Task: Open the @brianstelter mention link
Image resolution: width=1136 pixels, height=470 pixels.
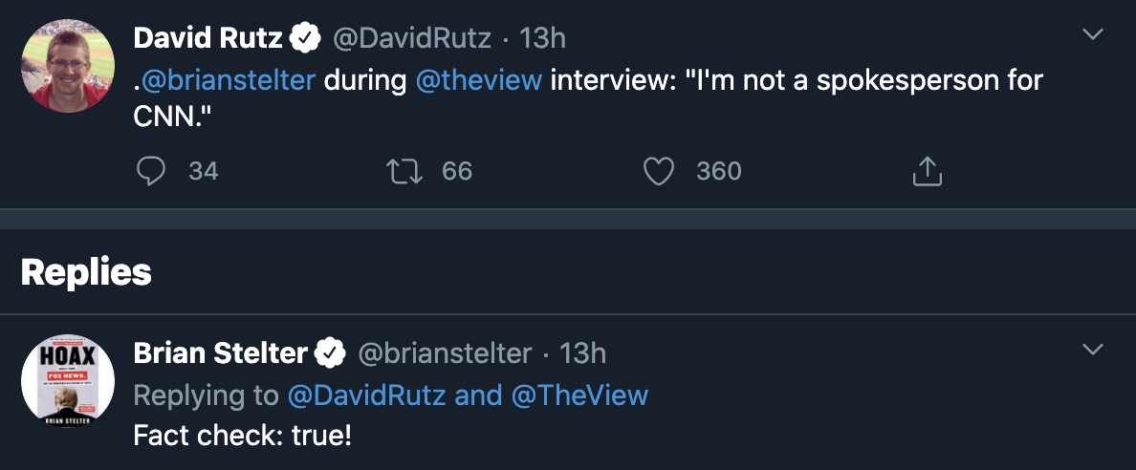Action: [227, 80]
